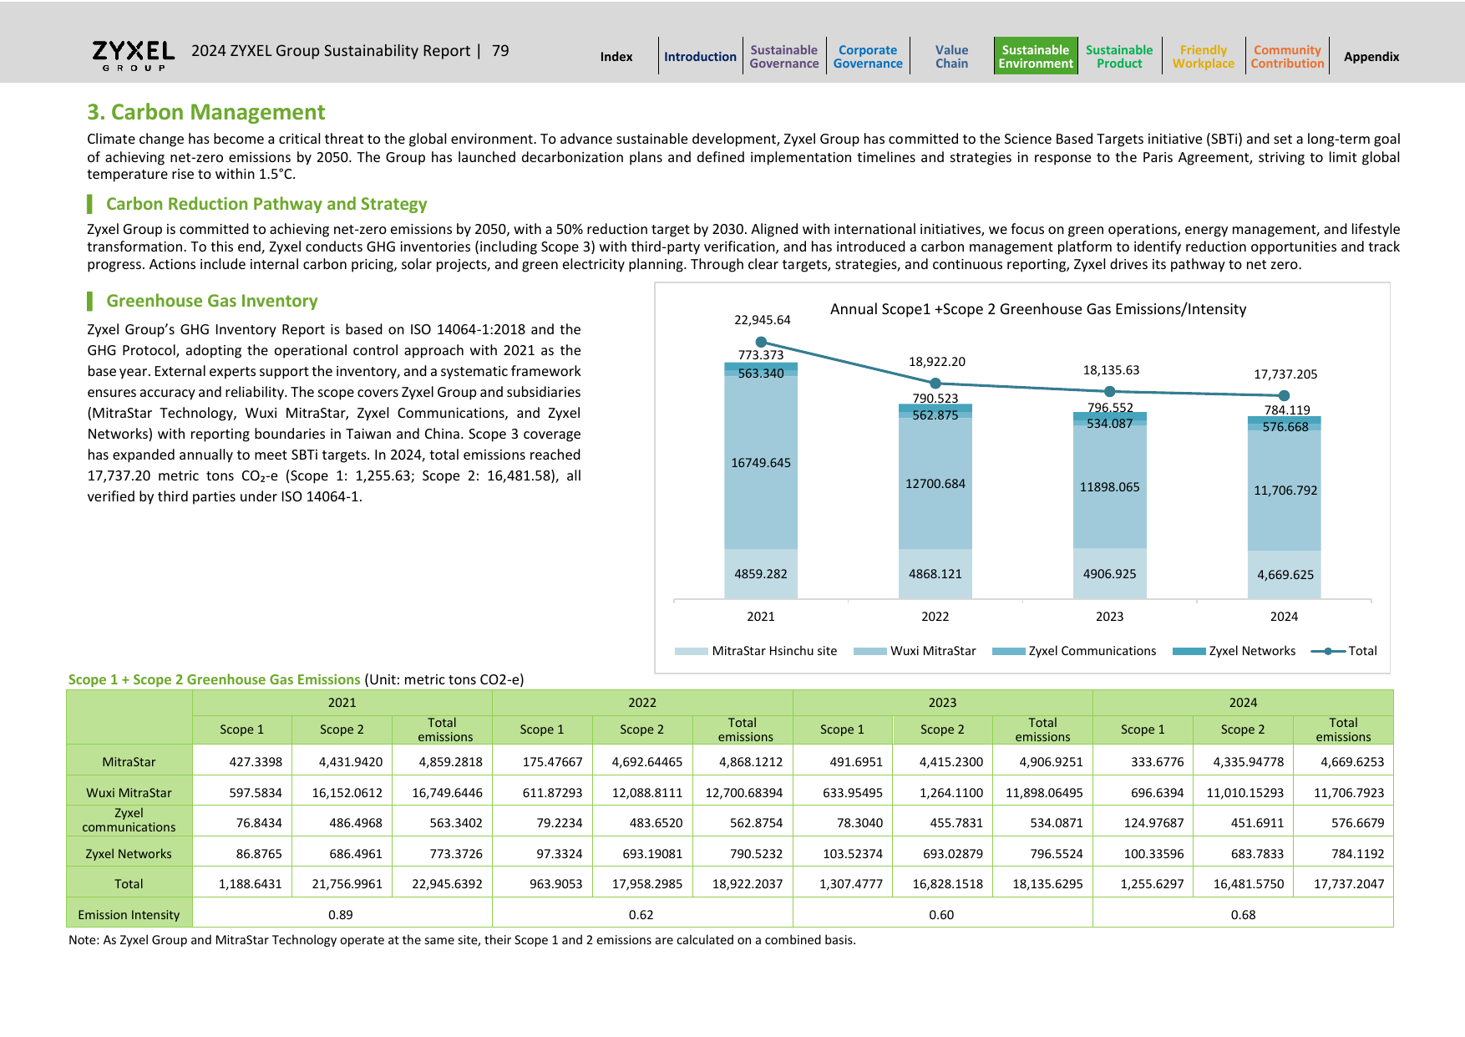Image resolution: width=1465 pixels, height=1037 pixels.
Task: Click the 12700.684 bar segment for 2022
Action: point(935,484)
